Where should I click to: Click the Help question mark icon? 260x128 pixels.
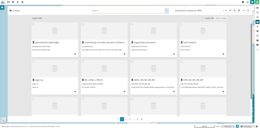(x=257, y=40)
